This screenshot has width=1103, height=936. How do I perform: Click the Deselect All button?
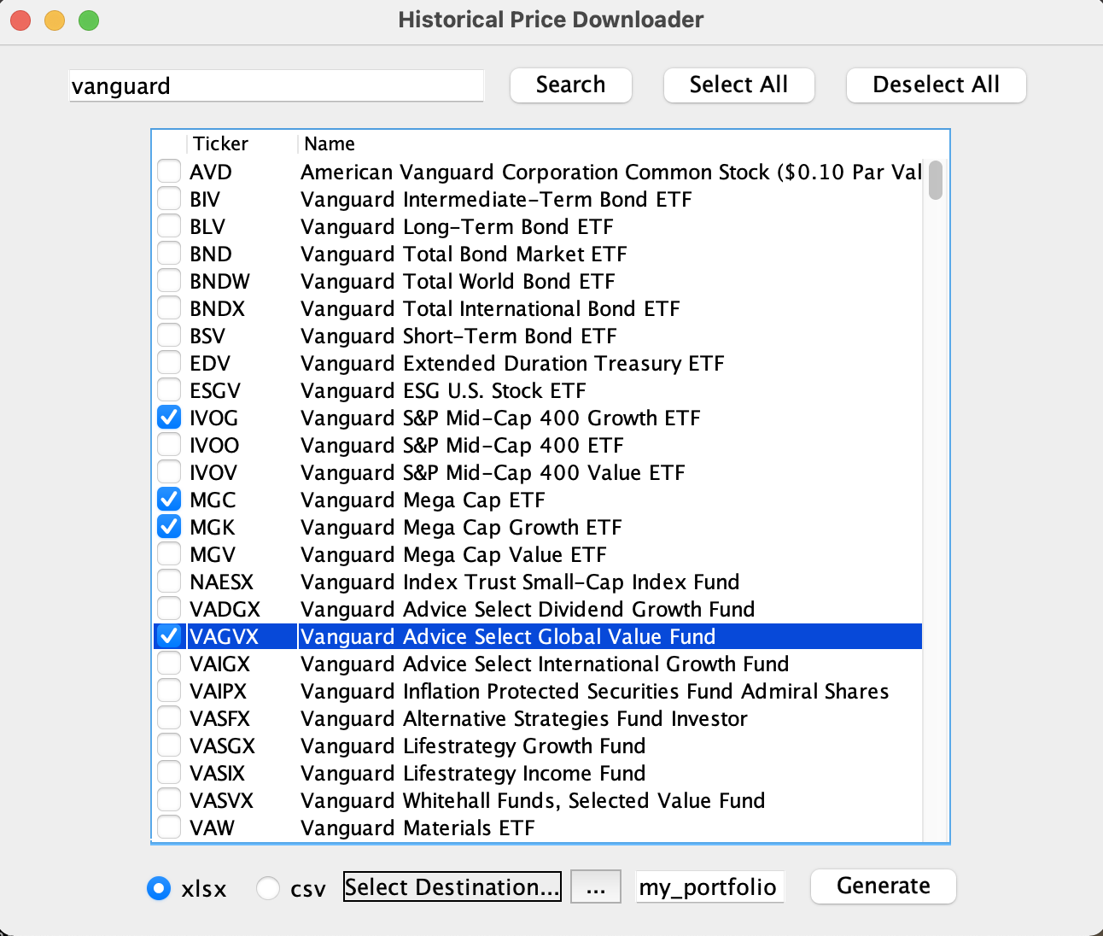click(936, 85)
